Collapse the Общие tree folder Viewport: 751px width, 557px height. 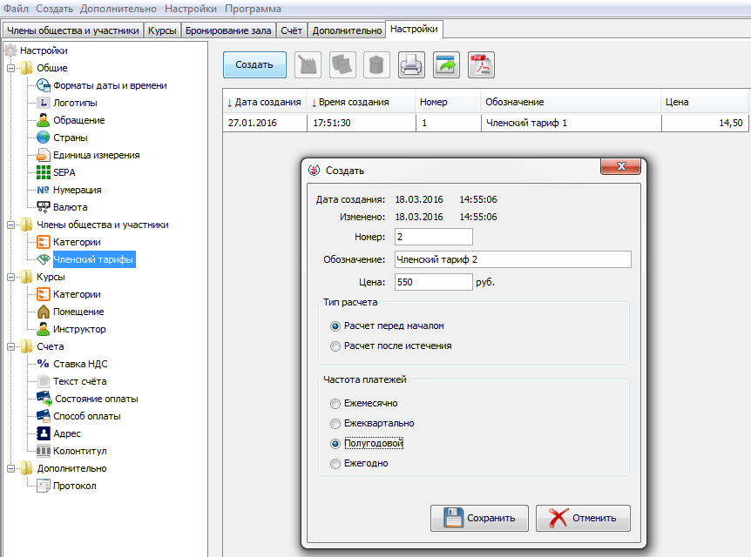click(x=10, y=69)
